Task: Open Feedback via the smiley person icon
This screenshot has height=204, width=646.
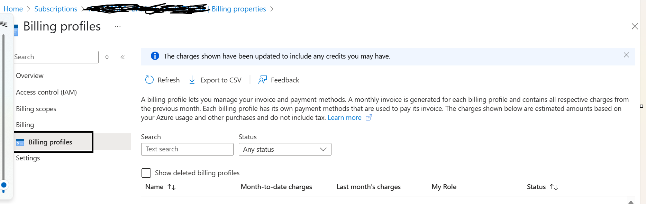Action: (x=262, y=80)
